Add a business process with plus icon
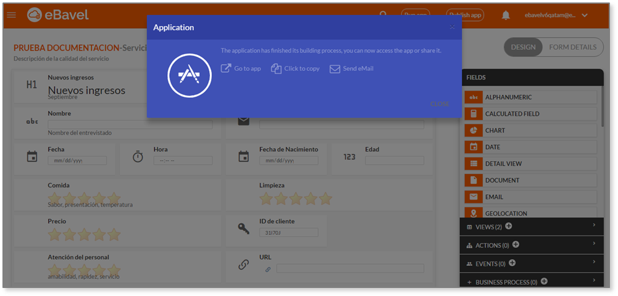The width and height of the screenshot is (618, 296). click(544, 281)
